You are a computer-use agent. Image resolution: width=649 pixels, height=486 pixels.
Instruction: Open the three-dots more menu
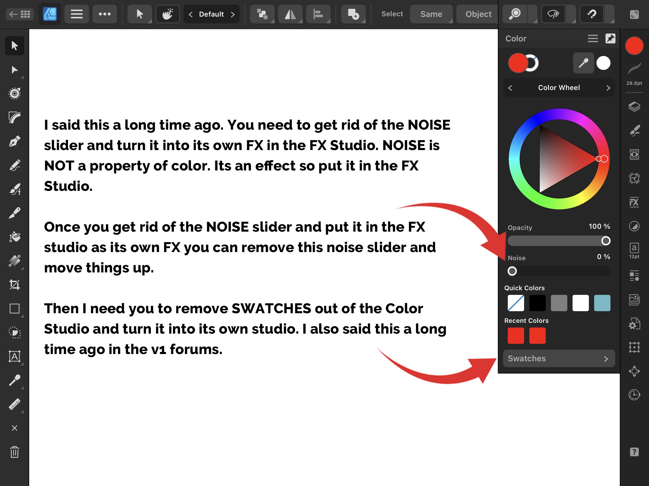(104, 14)
